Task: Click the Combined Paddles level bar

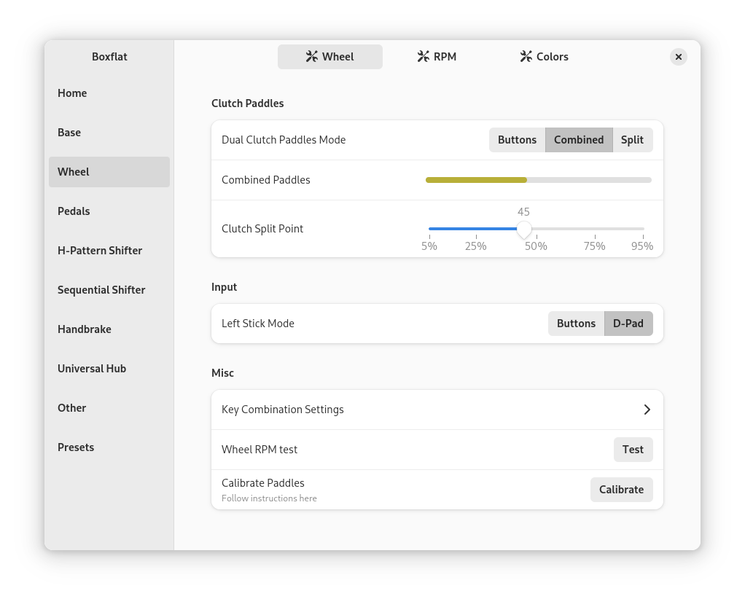Action: coord(538,180)
